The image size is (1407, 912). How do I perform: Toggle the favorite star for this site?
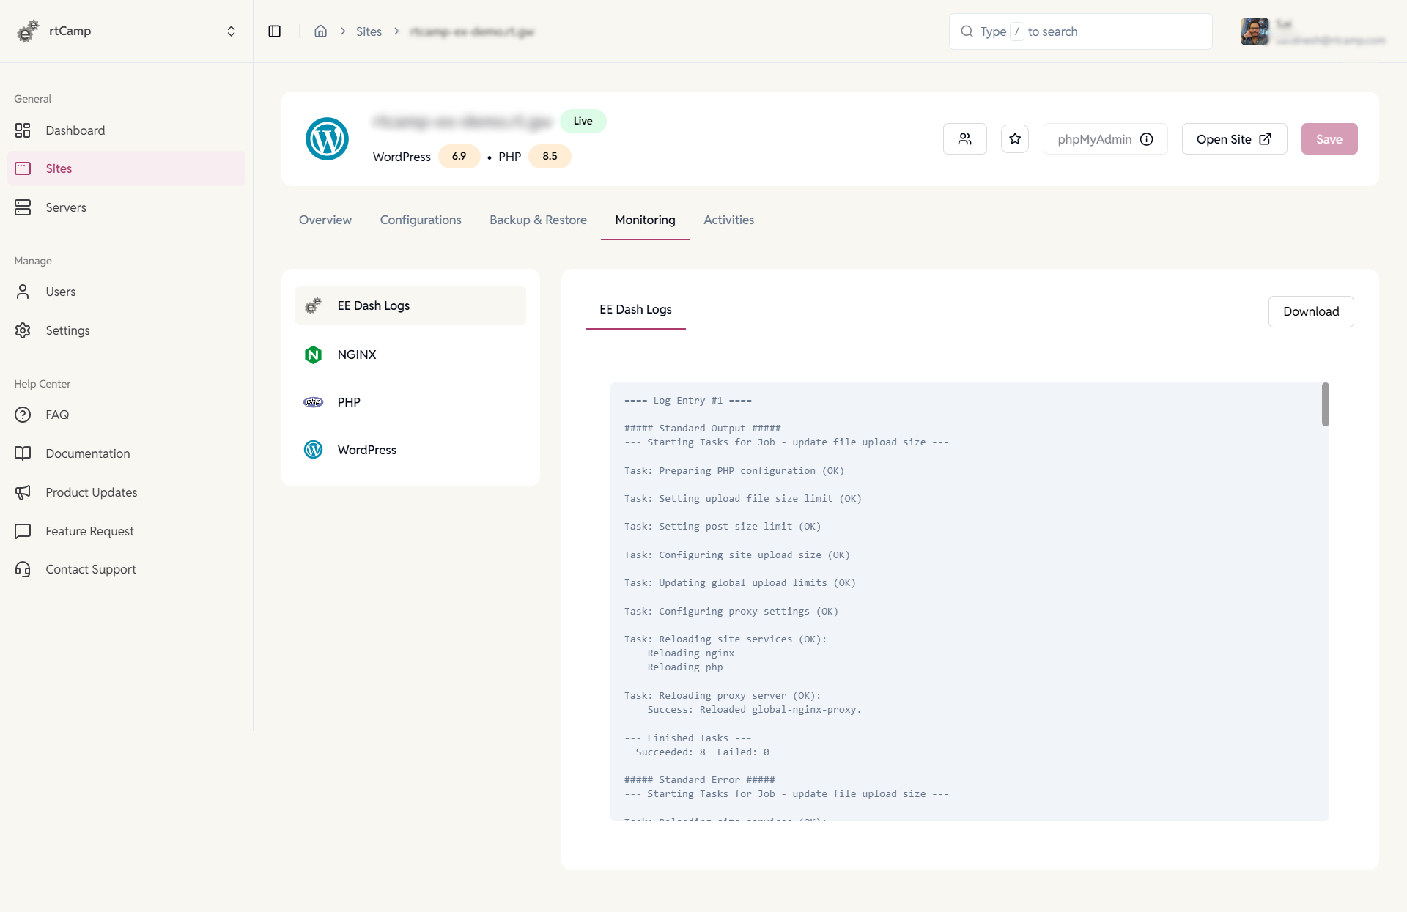[1014, 138]
